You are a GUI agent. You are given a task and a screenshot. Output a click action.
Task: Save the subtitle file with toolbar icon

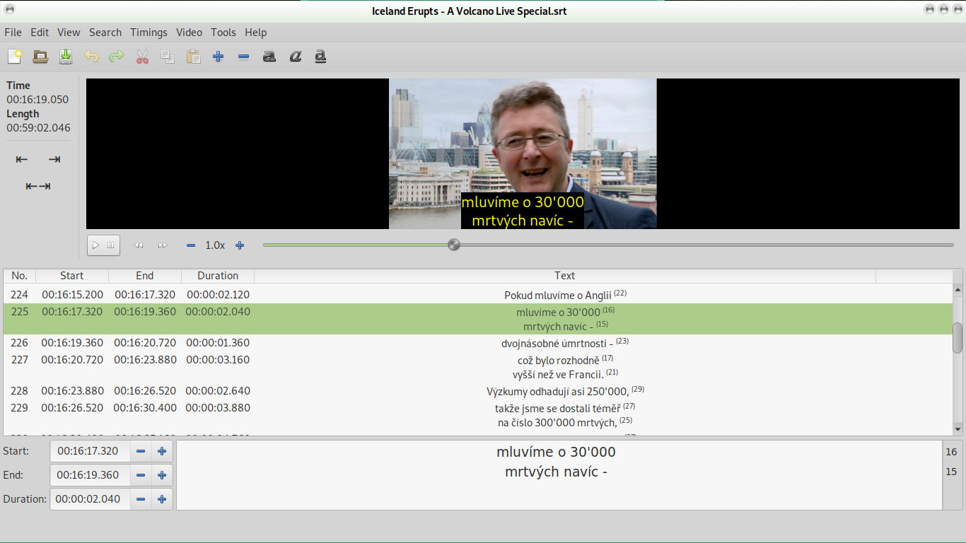66,57
